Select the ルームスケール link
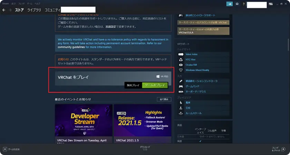The image size is (290, 155). click(193, 113)
